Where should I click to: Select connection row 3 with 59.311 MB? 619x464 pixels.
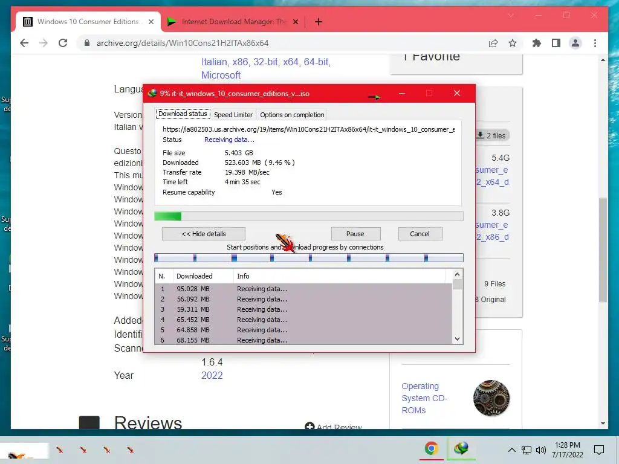pyautogui.click(x=303, y=309)
